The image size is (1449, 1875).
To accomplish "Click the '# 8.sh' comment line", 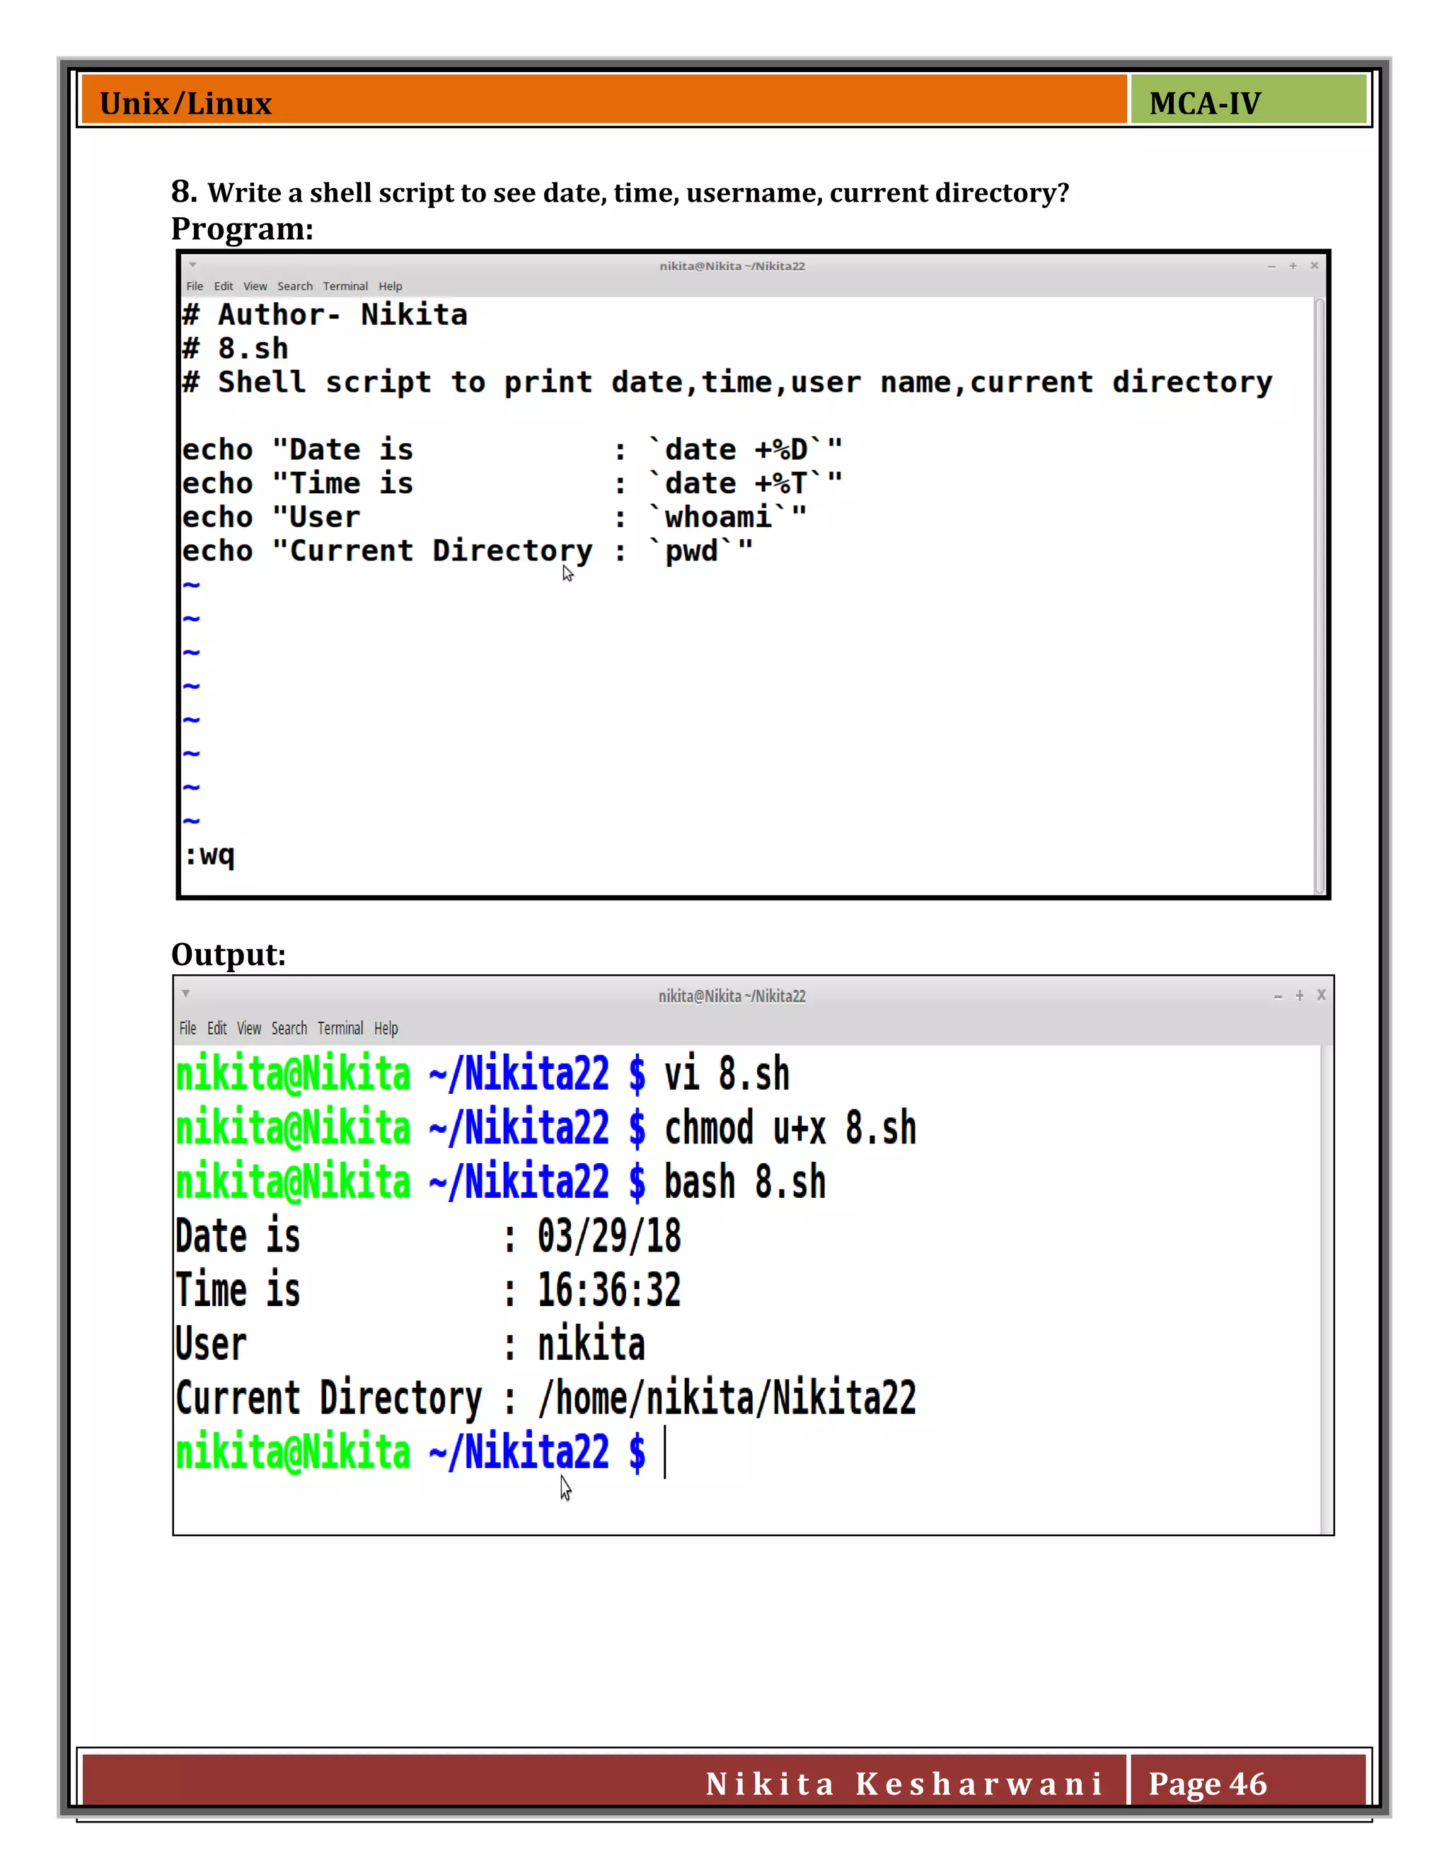I will tap(235, 349).
